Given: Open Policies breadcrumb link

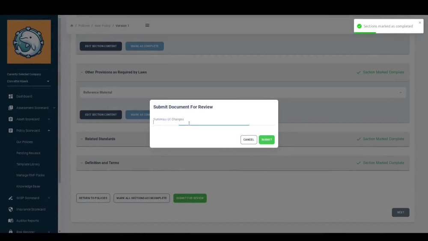Looking at the screenshot, I should pyautogui.click(x=84, y=26).
